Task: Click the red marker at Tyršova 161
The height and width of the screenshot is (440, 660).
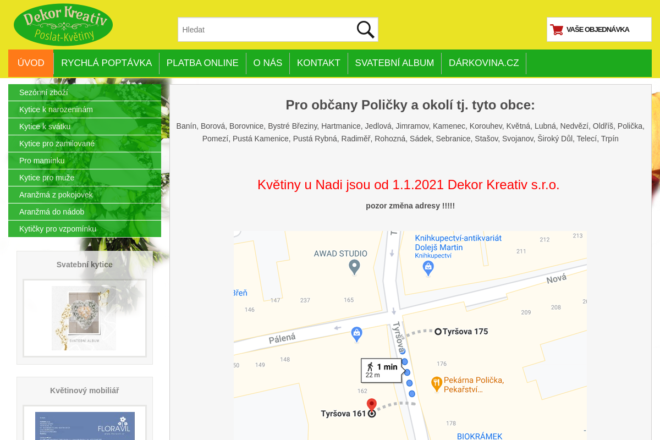Action: pyautogui.click(x=372, y=406)
